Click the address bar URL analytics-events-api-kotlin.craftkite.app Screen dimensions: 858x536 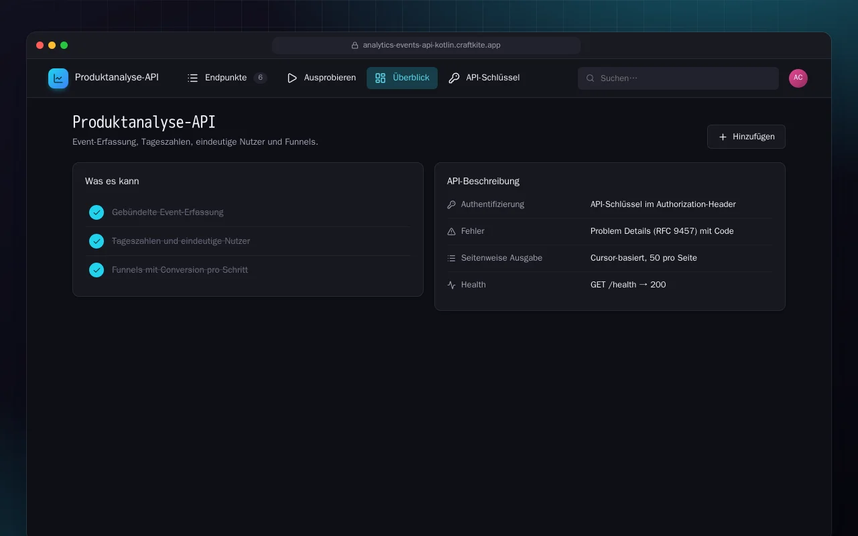(x=432, y=46)
